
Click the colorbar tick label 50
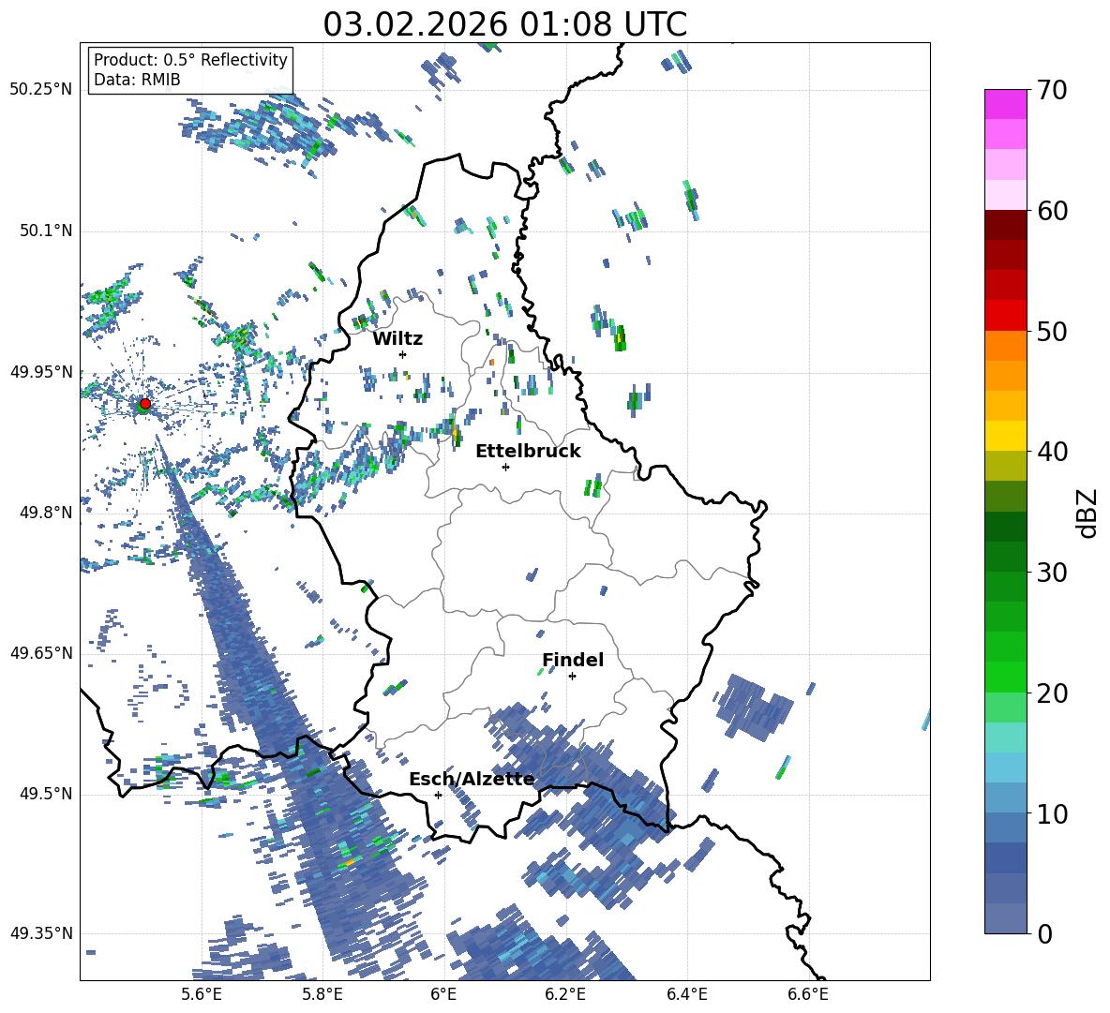click(1052, 332)
